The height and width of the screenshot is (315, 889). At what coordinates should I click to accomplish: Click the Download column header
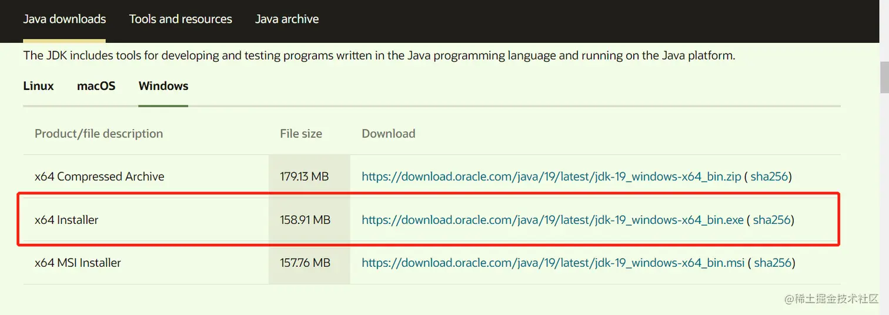click(x=389, y=133)
